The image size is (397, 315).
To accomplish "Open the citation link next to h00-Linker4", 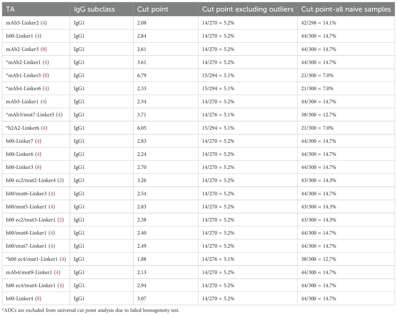I will [x=38, y=298].
